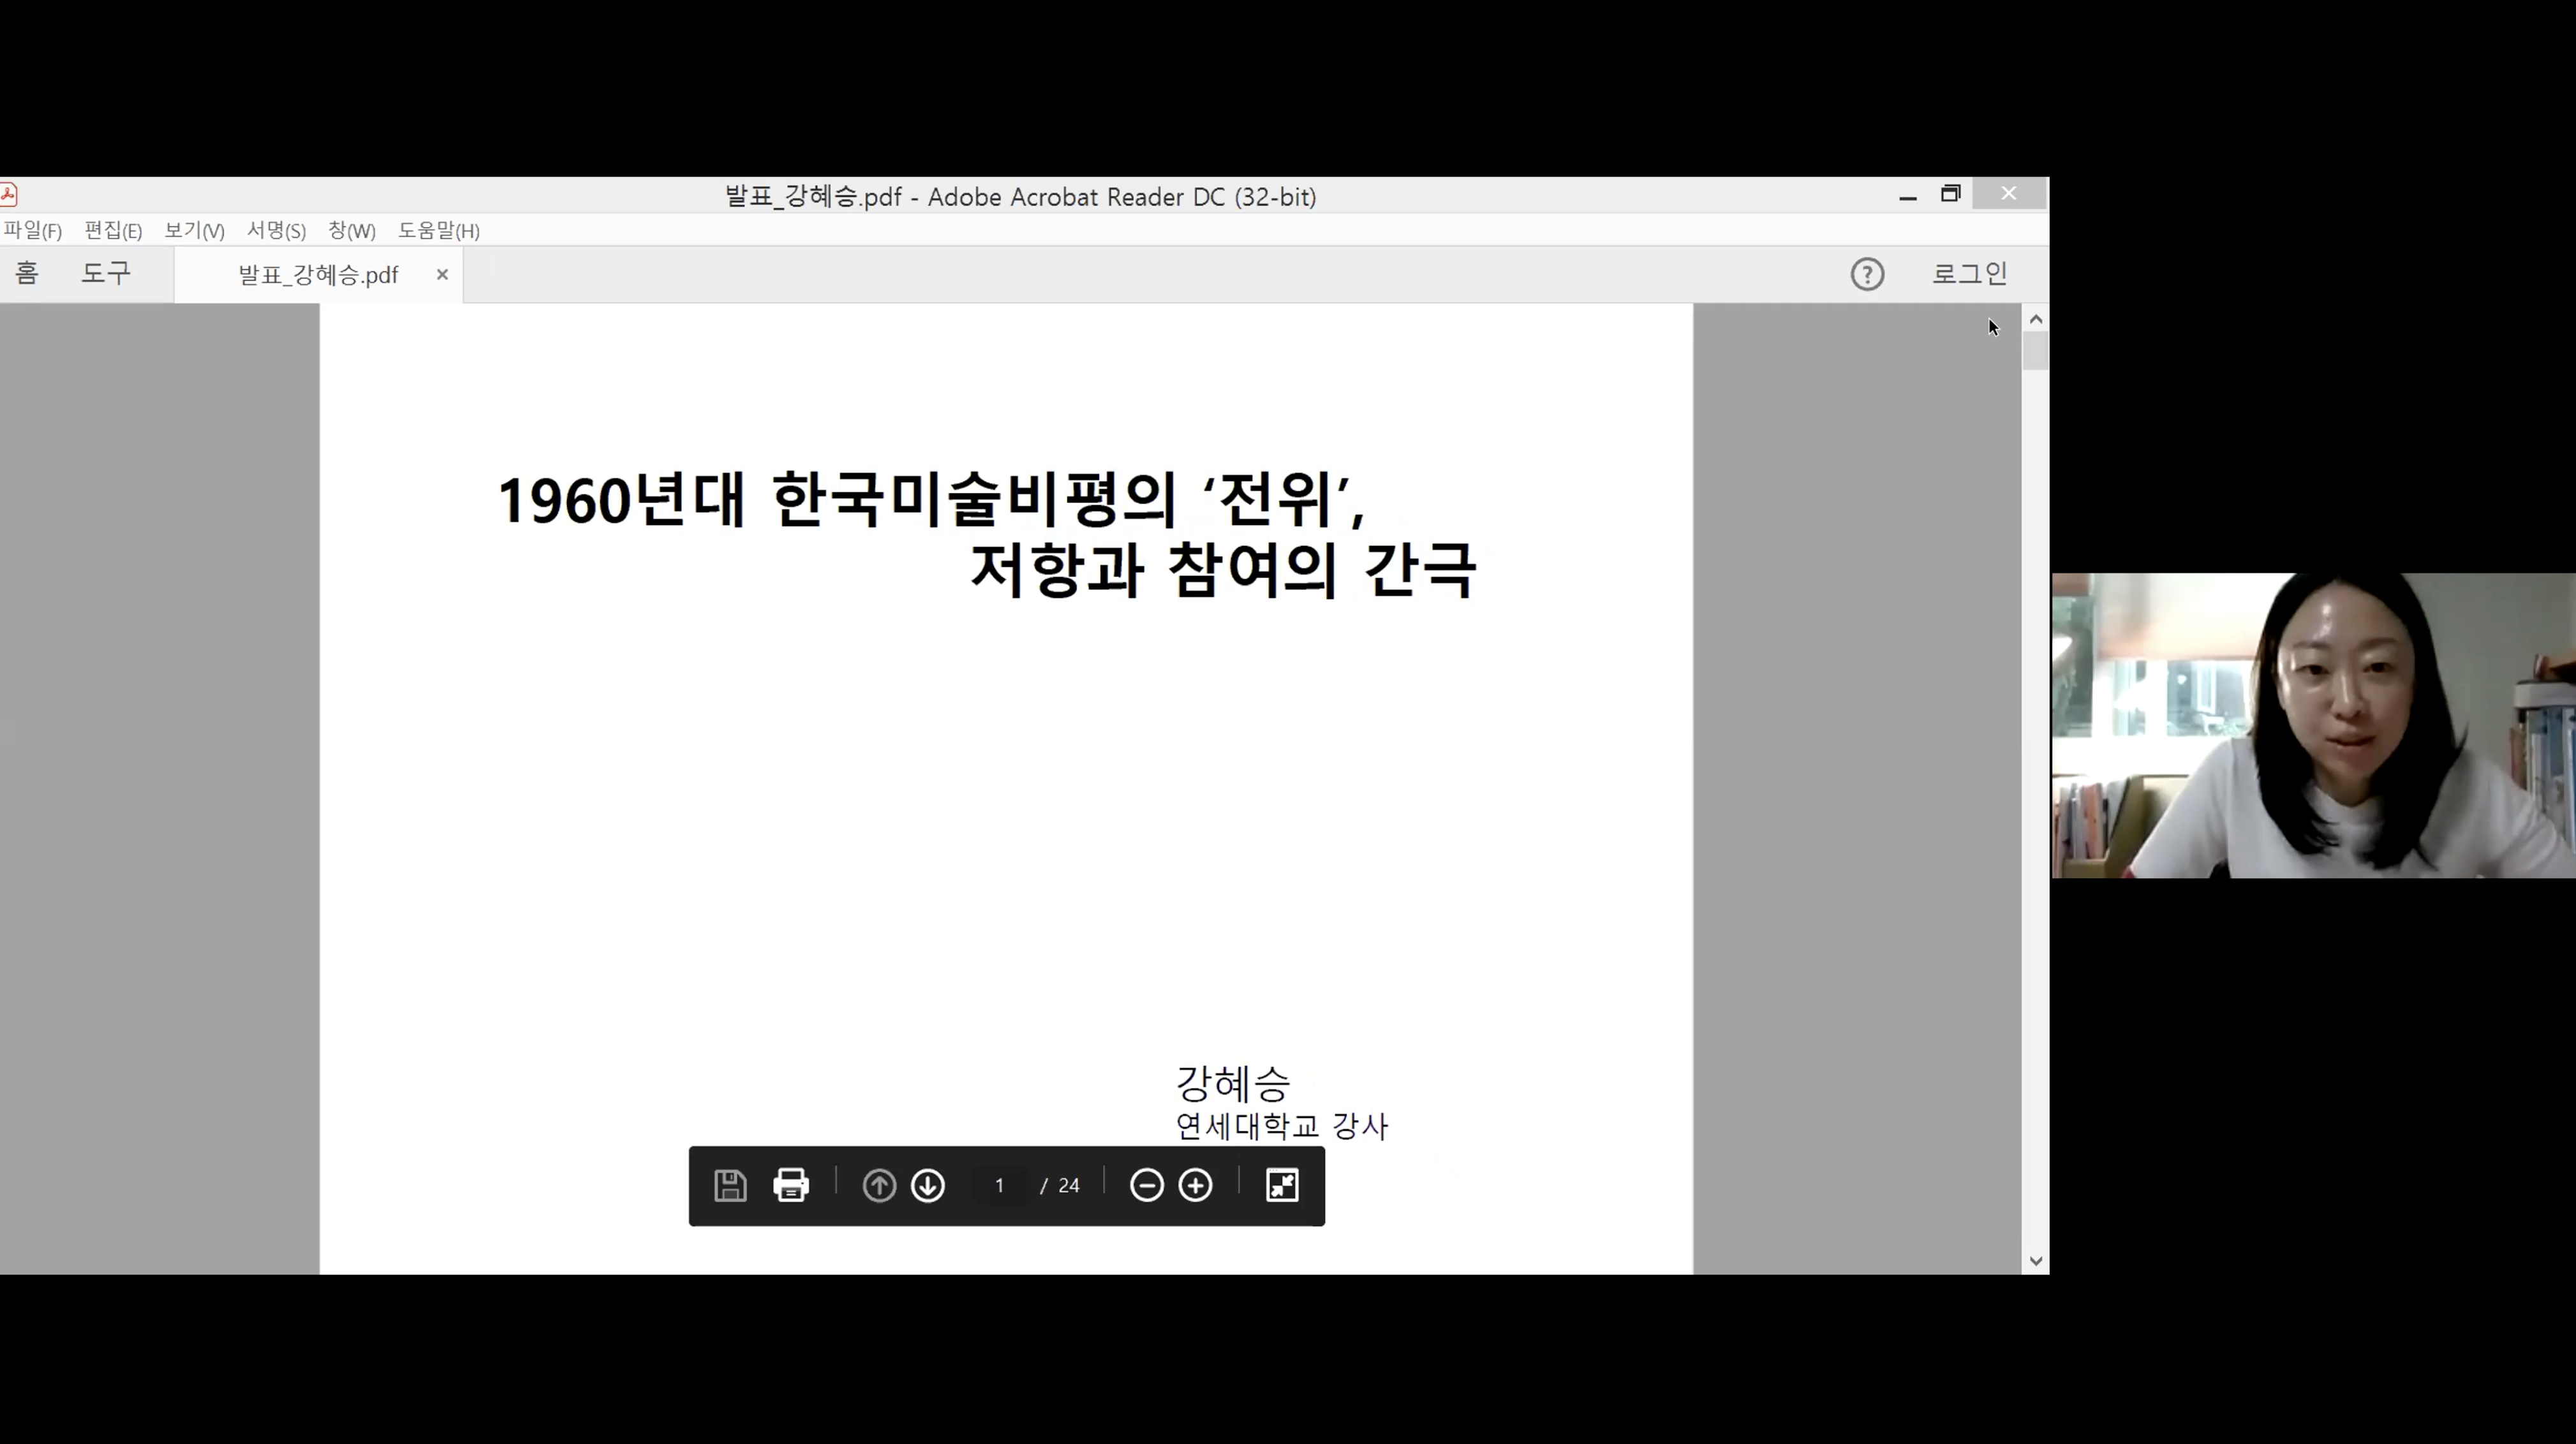Image resolution: width=2576 pixels, height=1444 pixels.
Task: Open the 도움말(H) menu
Action: pos(439,231)
